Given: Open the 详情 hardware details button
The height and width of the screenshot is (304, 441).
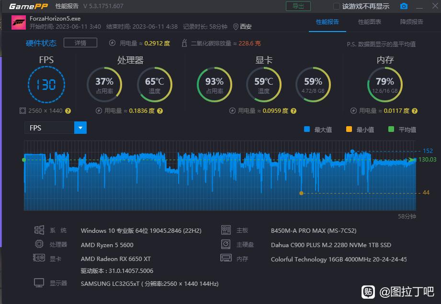Looking at the screenshot, I should tap(80, 43).
